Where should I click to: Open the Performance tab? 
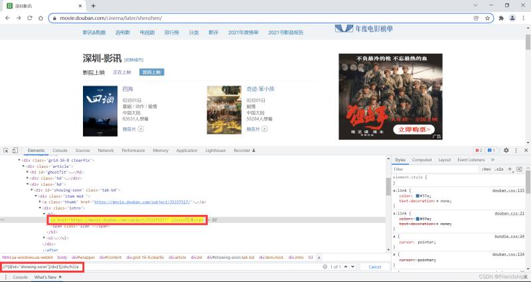[x=133, y=151]
